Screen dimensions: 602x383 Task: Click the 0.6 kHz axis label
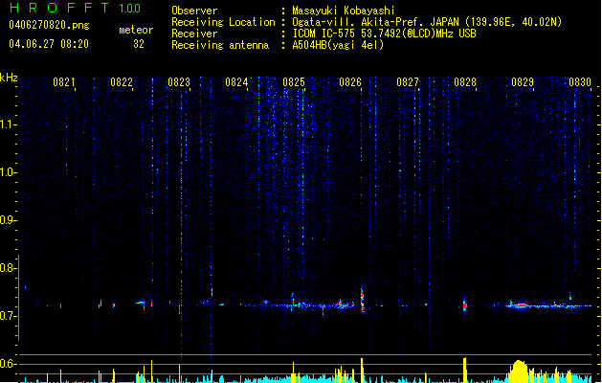pyautogui.click(x=8, y=364)
